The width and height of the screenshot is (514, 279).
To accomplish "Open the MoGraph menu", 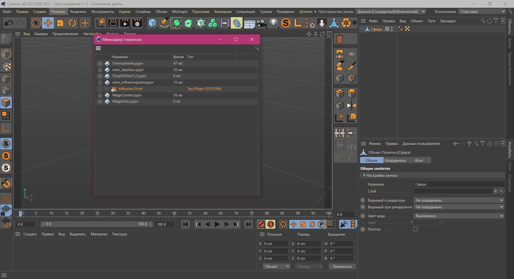I will pyautogui.click(x=180, y=12).
